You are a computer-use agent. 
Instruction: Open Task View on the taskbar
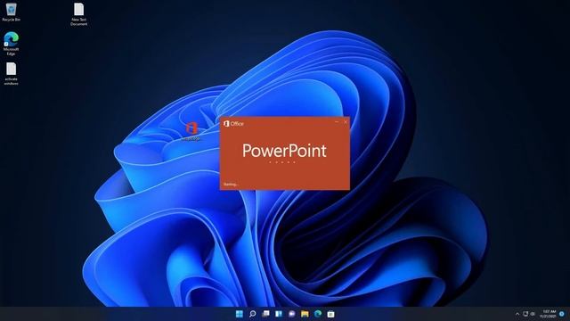coord(265,314)
